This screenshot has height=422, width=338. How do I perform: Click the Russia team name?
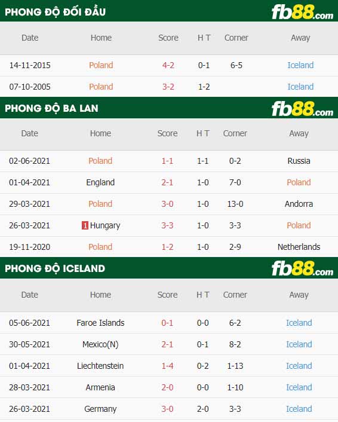(299, 161)
